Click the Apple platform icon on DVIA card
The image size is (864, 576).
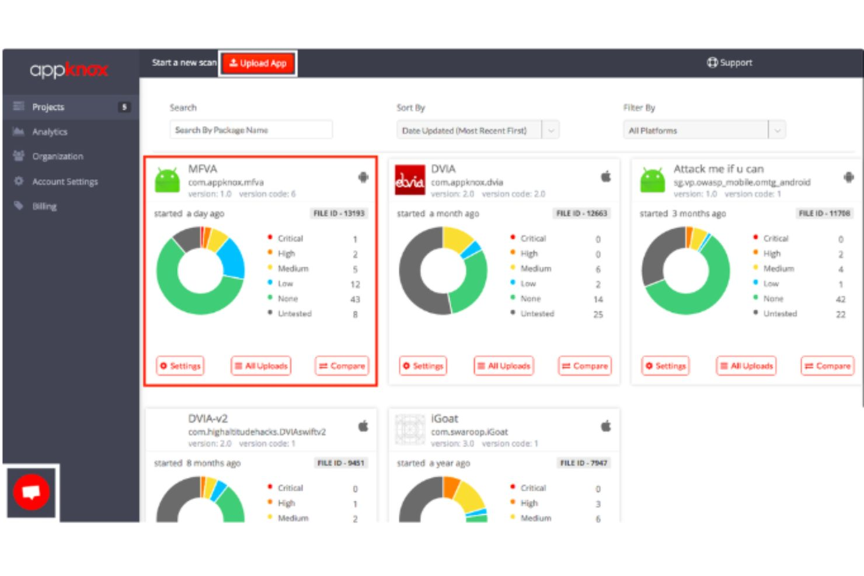(606, 176)
